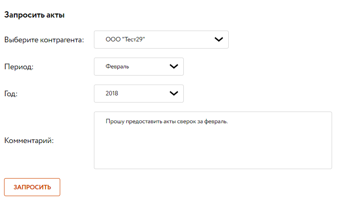The width and height of the screenshot is (346, 197).
Task: Click the chevron arrow beside Февраль
Action: [x=174, y=67]
